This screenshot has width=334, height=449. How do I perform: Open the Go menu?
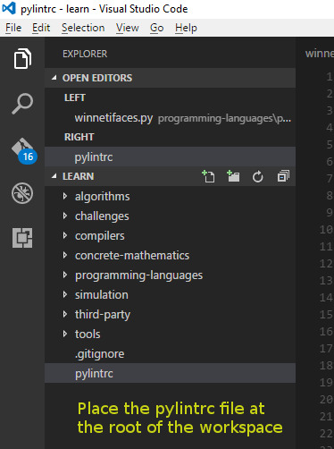click(156, 28)
